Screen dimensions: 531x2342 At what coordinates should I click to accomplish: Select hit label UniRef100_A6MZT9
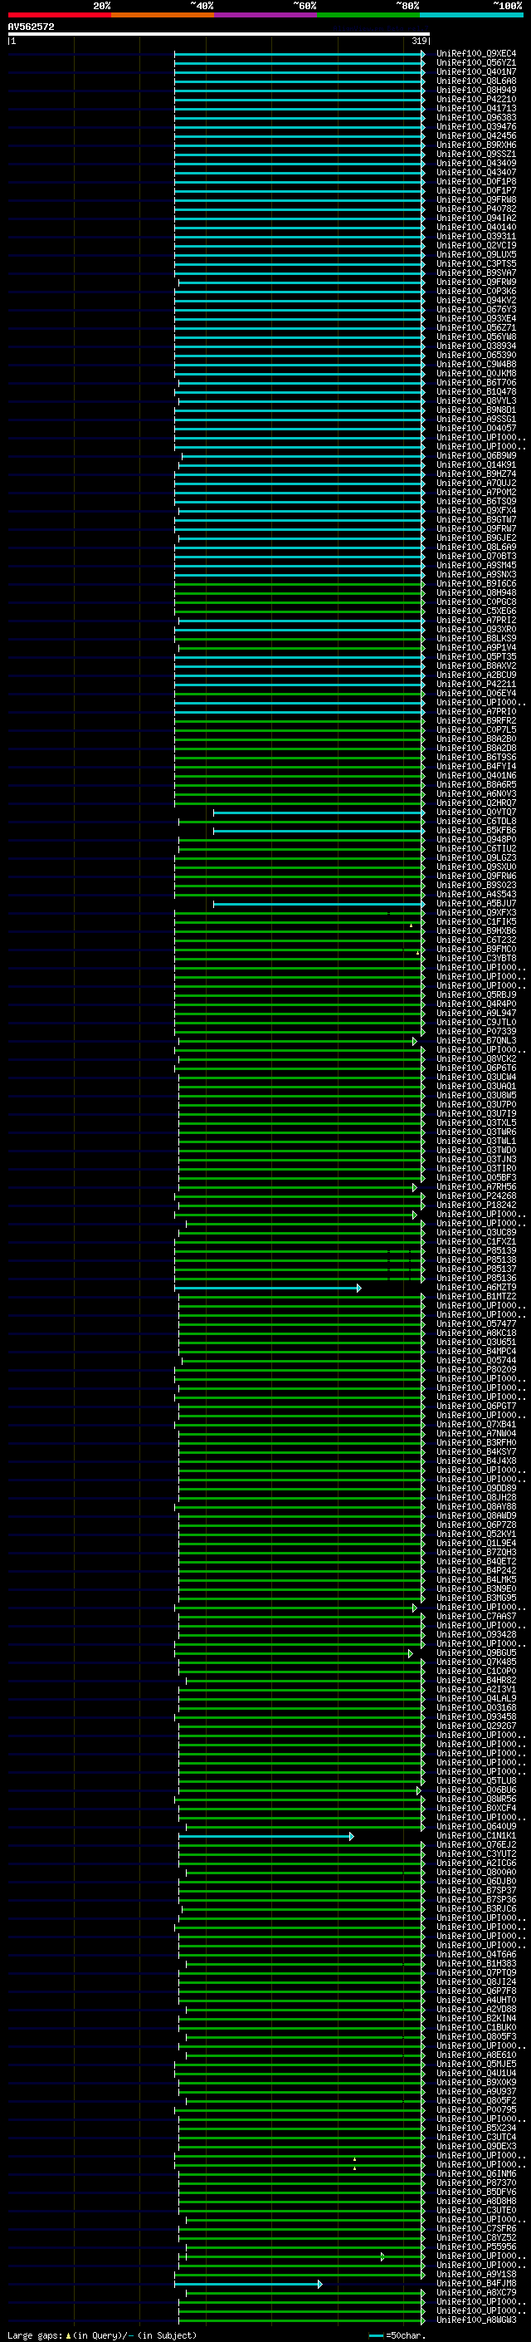tap(476, 1288)
